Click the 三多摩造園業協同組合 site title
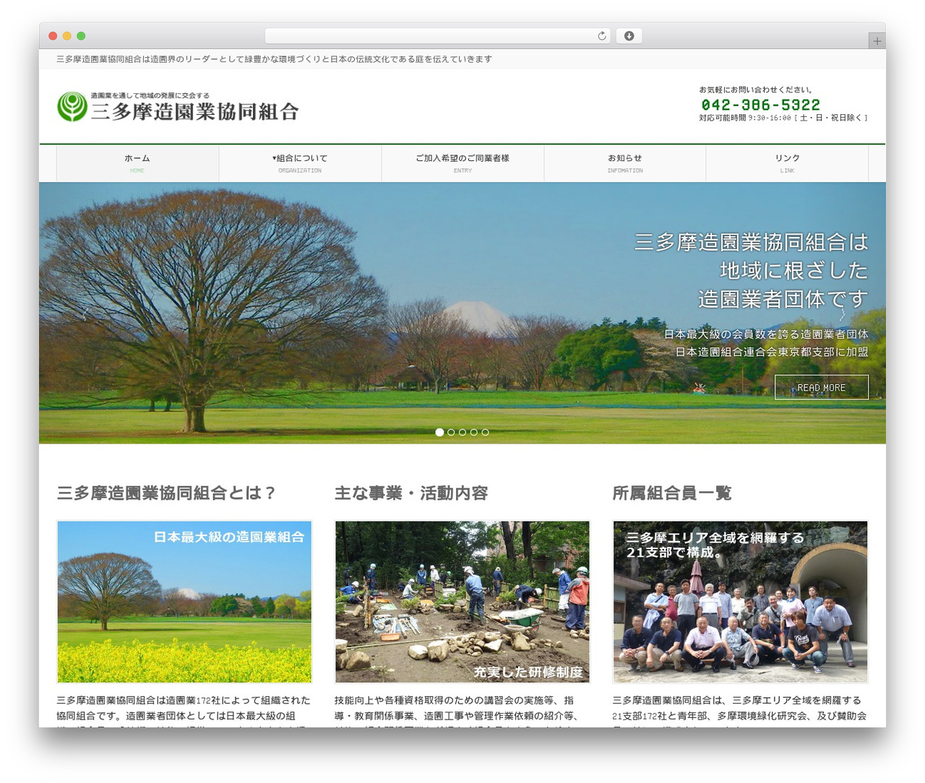The width and height of the screenshot is (925, 783). pos(194,111)
